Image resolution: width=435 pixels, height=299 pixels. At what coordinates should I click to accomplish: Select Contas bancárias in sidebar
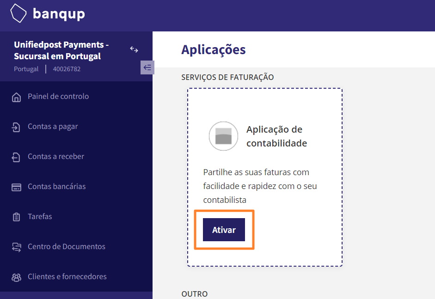coord(56,186)
